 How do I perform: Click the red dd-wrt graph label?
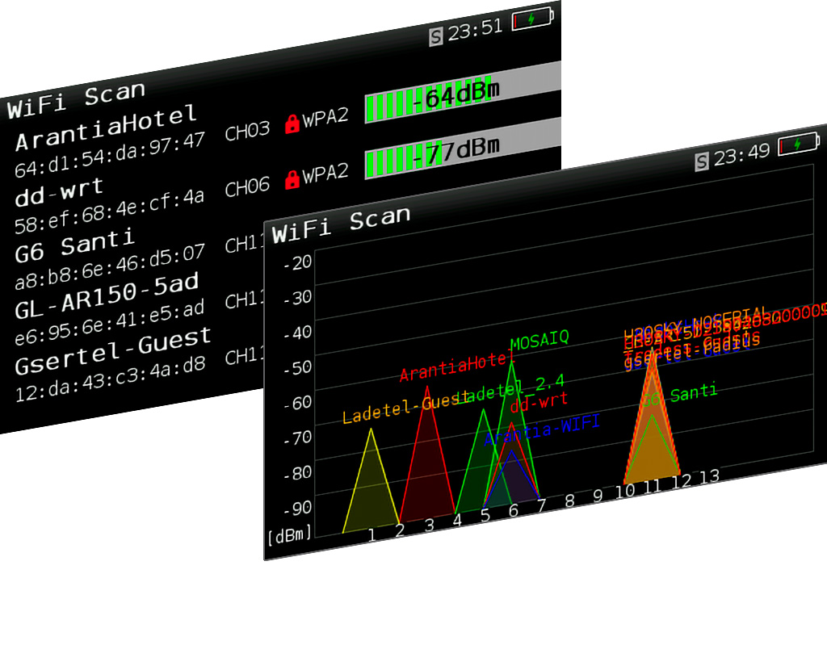click(539, 402)
